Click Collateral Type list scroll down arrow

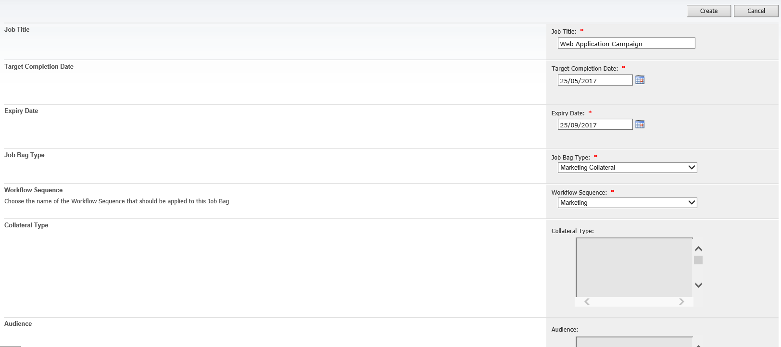699,285
